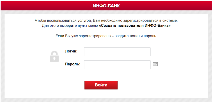
Task: Click the word «зарегистрироваться» in first sentence
Action: [141, 21]
